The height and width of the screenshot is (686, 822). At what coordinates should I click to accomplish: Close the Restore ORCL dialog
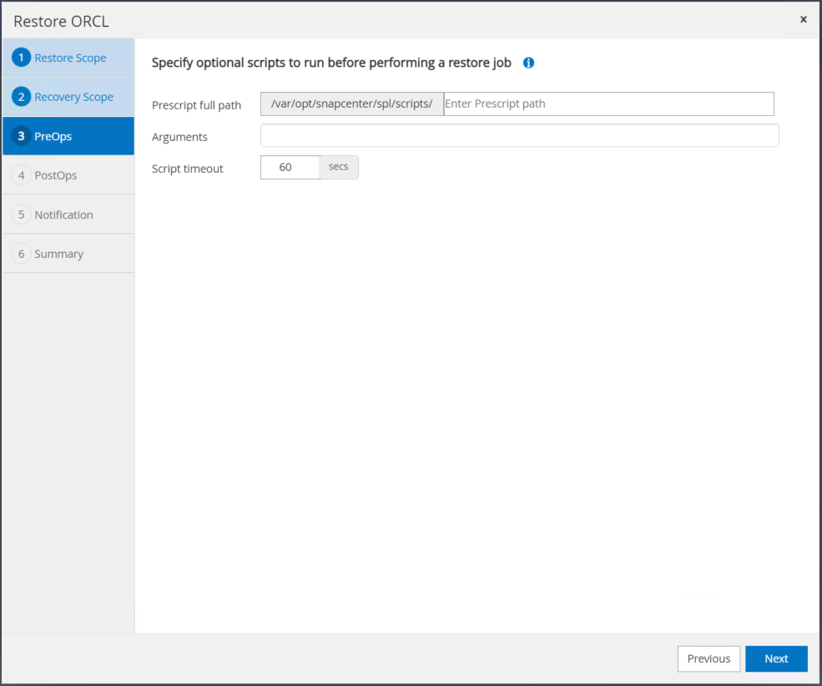804,19
